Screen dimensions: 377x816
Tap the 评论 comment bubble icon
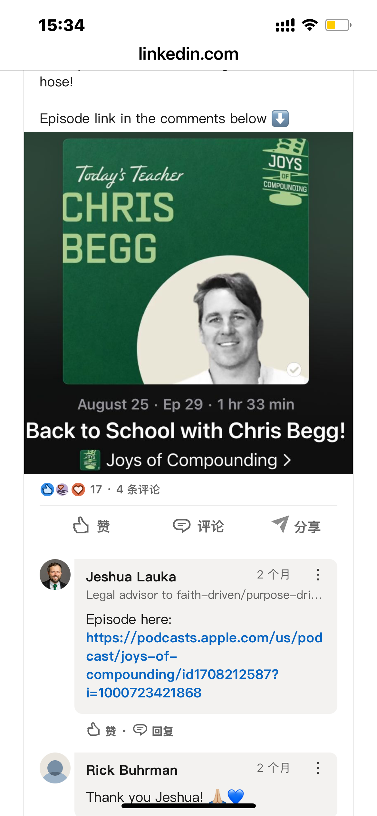coord(182,526)
